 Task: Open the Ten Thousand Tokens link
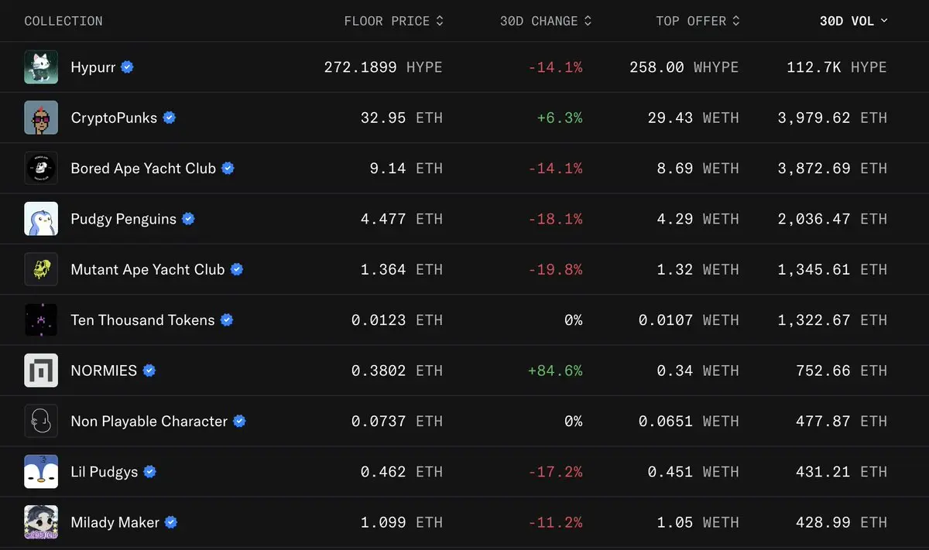(142, 319)
